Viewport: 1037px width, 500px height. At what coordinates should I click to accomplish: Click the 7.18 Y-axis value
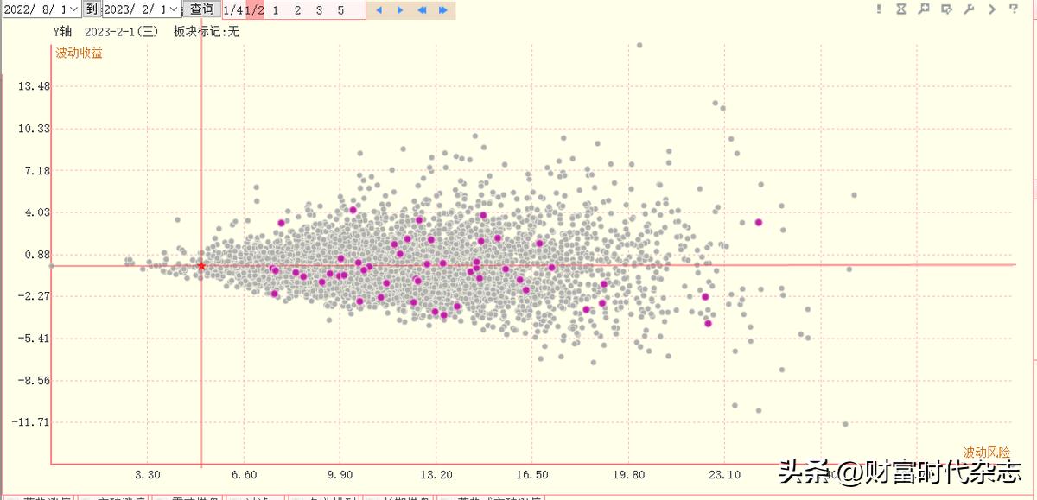[38, 170]
